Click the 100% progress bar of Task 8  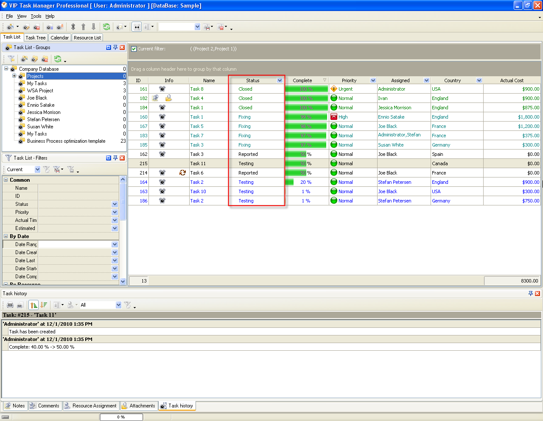click(x=307, y=89)
